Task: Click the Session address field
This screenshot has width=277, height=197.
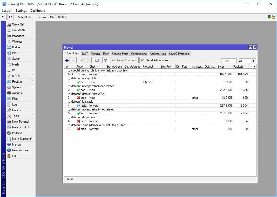Action: [x=58, y=17]
